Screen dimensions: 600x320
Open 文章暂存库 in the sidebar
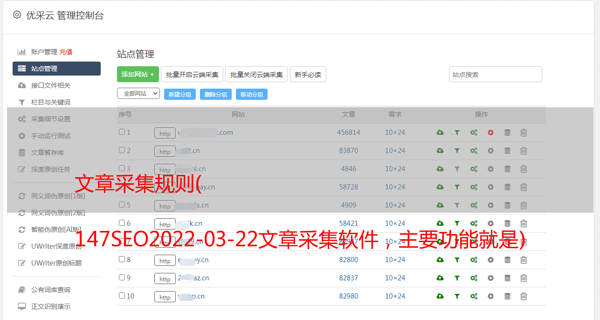[48, 153]
